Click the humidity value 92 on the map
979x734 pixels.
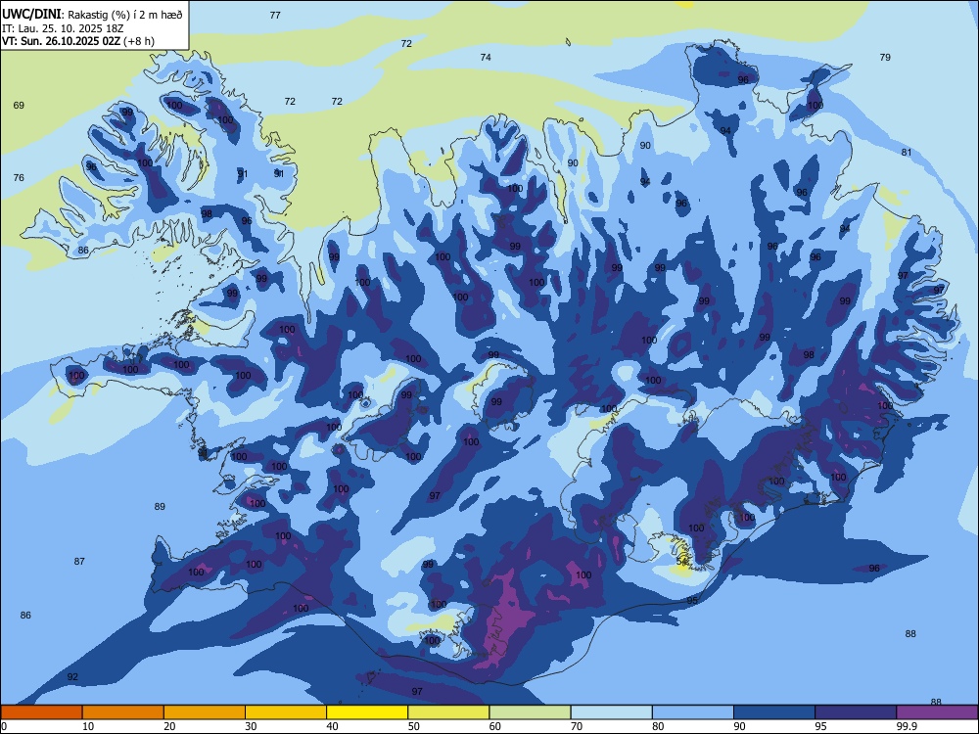(73, 676)
